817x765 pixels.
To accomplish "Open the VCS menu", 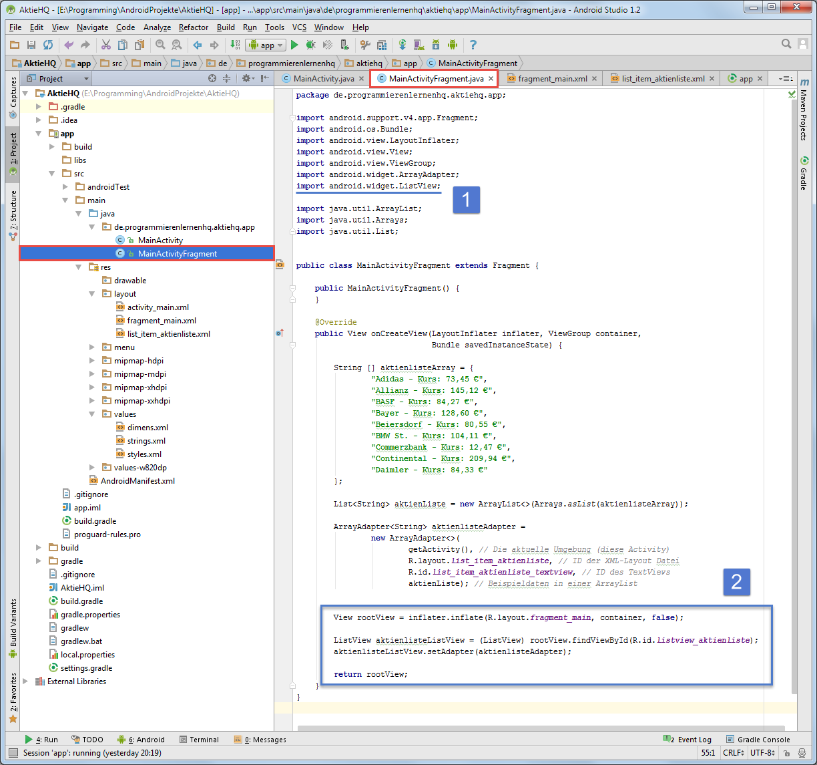I will pyautogui.click(x=299, y=27).
